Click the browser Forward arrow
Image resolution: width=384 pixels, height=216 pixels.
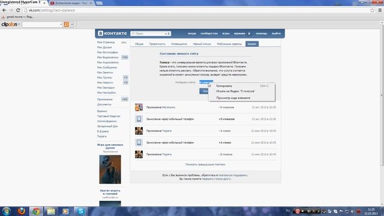point(11,10)
